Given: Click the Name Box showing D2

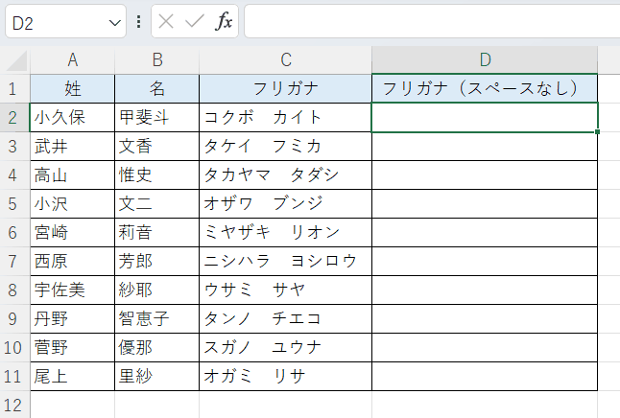Looking at the screenshot, I should [x=65, y=22].
